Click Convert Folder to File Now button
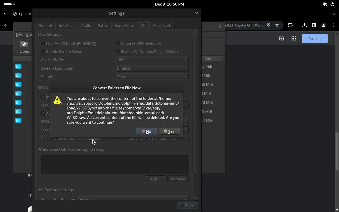The width and height of the screenshot is (339, 212). point(77,139)
